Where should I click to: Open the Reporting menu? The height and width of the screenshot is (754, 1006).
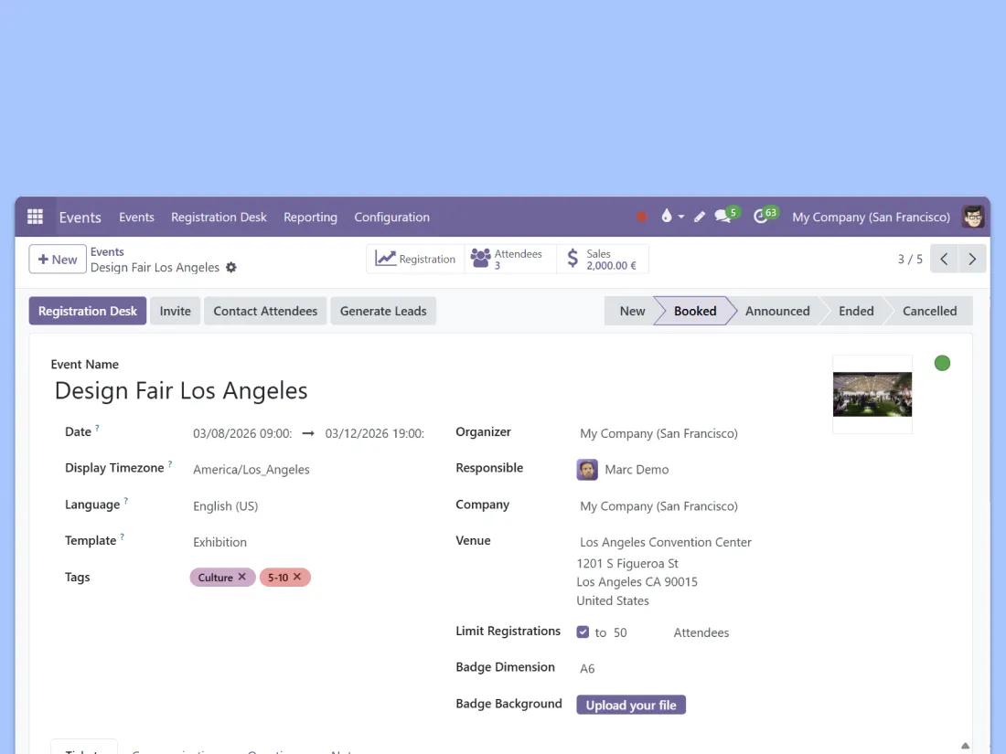click(310, 217)
